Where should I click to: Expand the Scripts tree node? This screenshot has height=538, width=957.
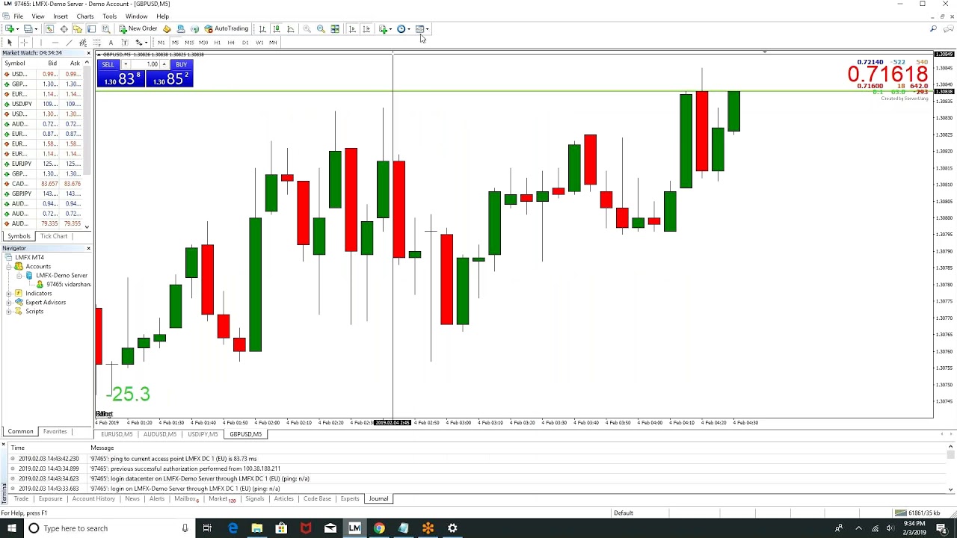9,311
